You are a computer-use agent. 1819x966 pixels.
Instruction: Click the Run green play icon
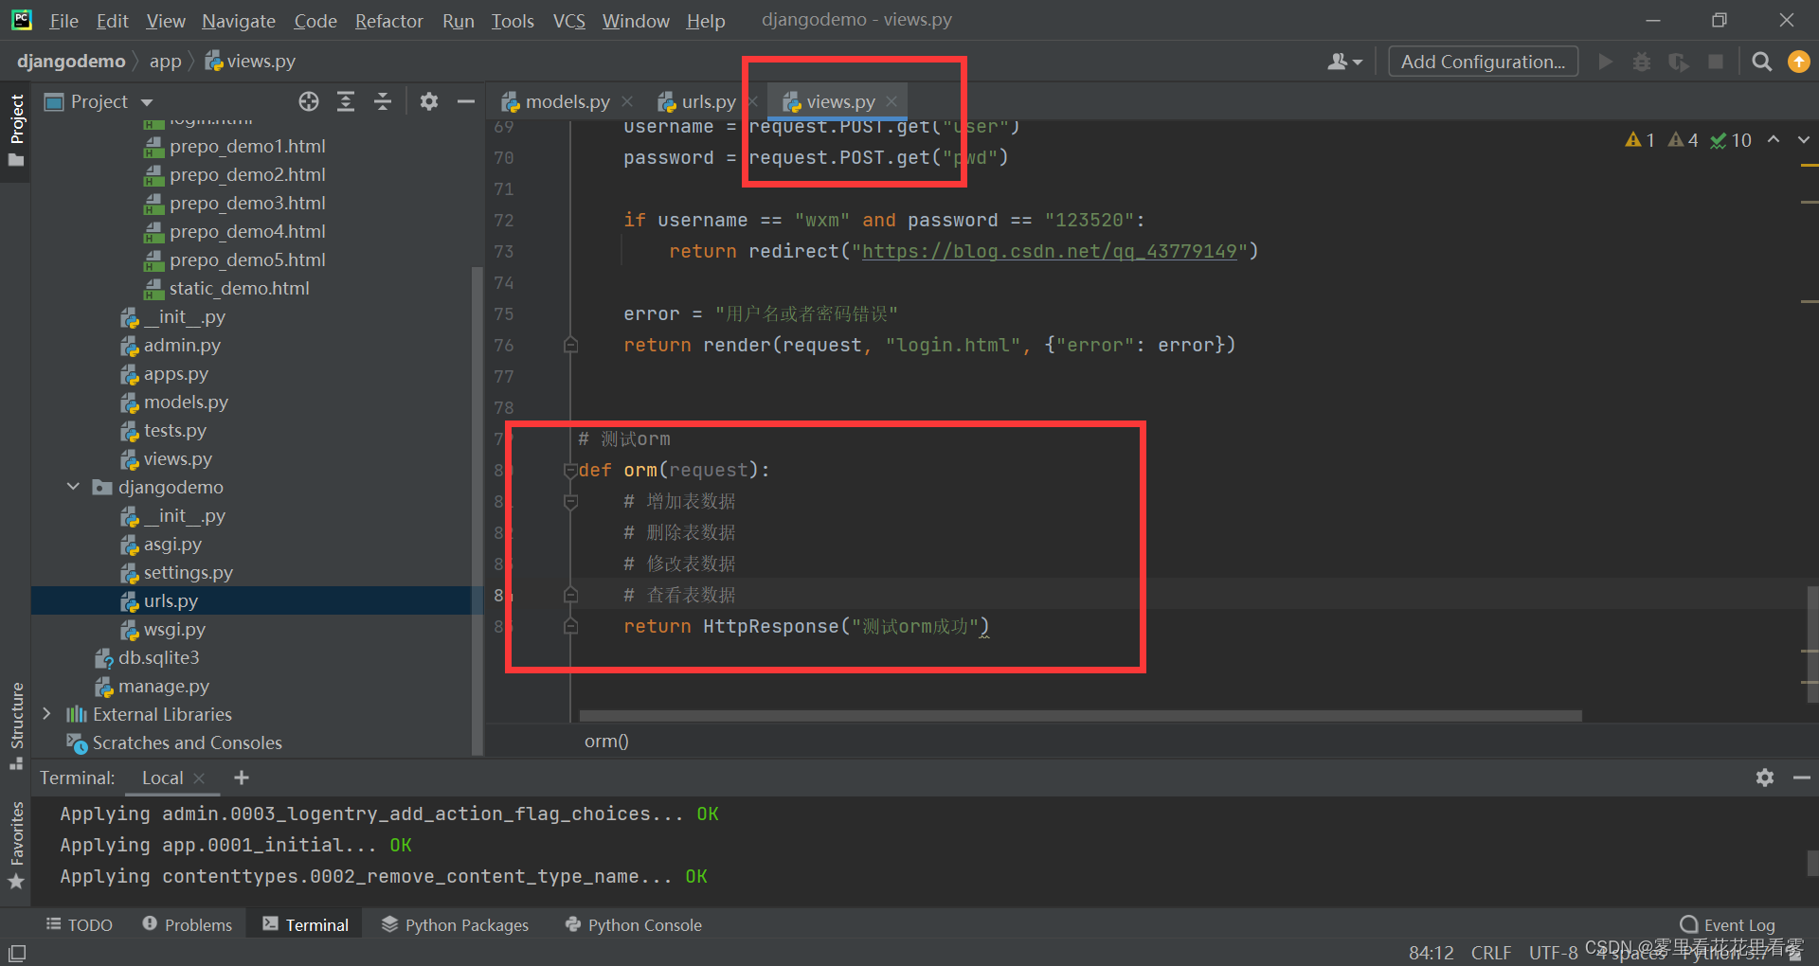[1605, 62]
